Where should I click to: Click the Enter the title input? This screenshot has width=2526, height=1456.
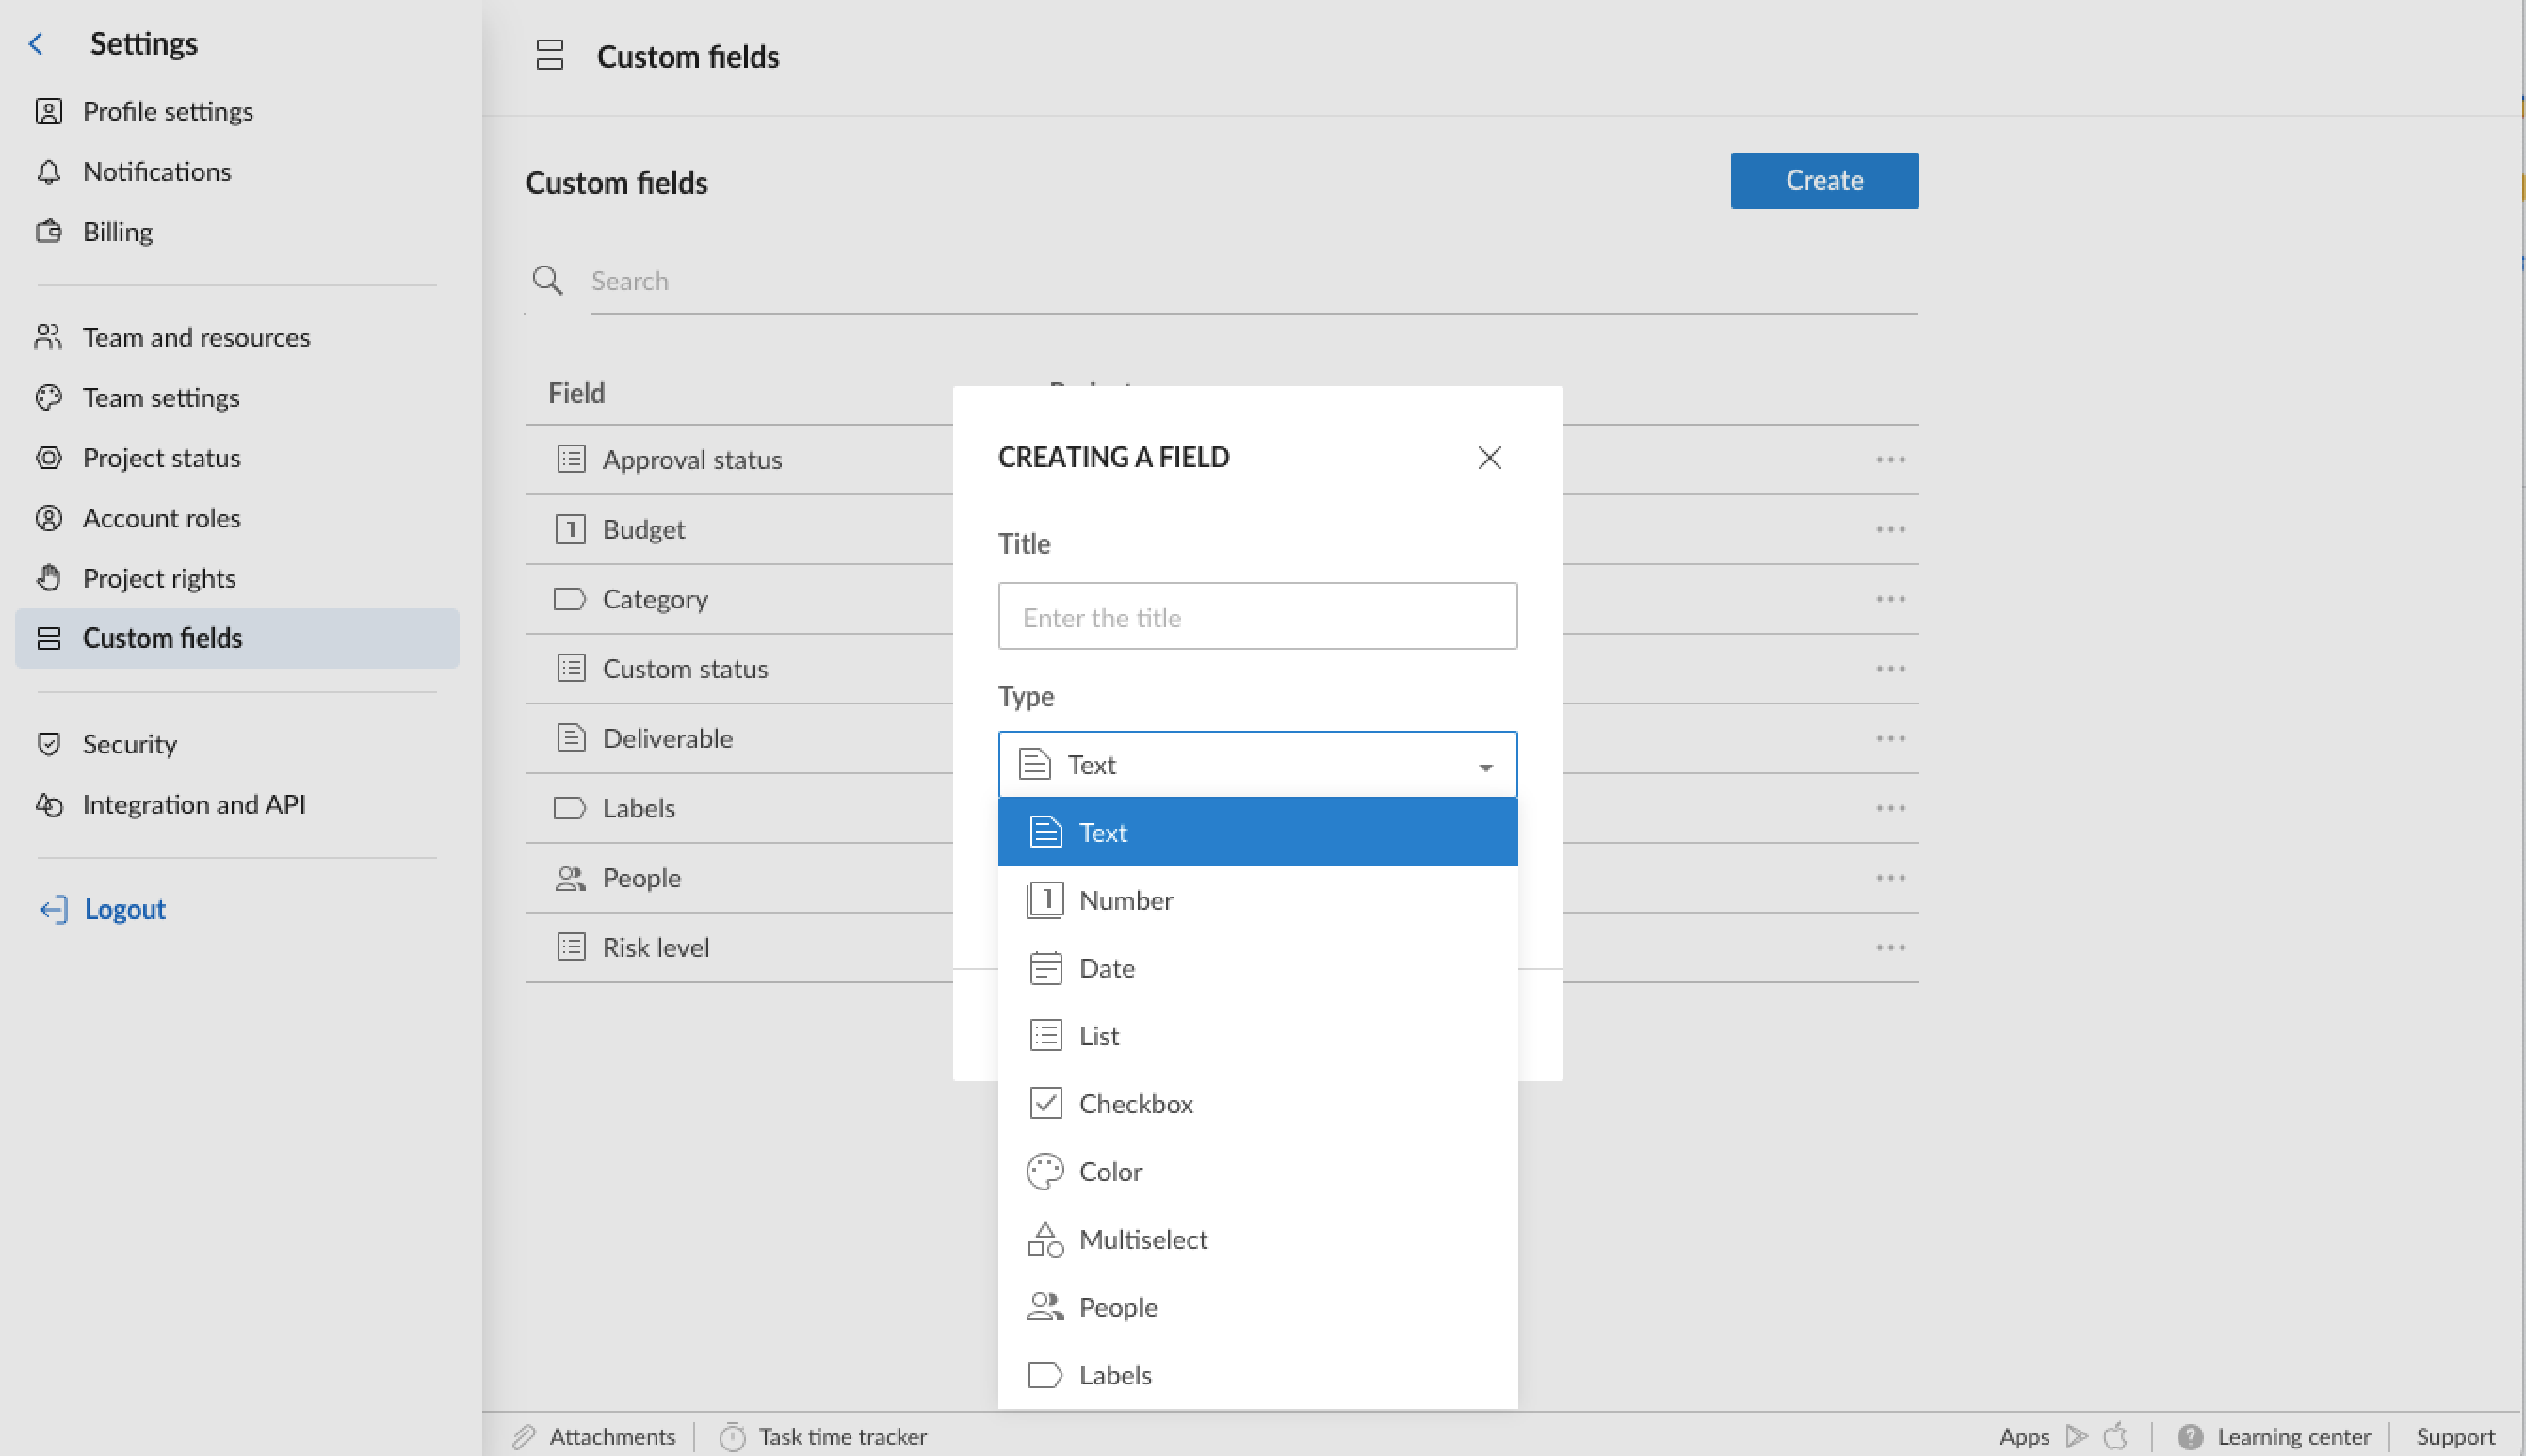[x=1257, y=616]
